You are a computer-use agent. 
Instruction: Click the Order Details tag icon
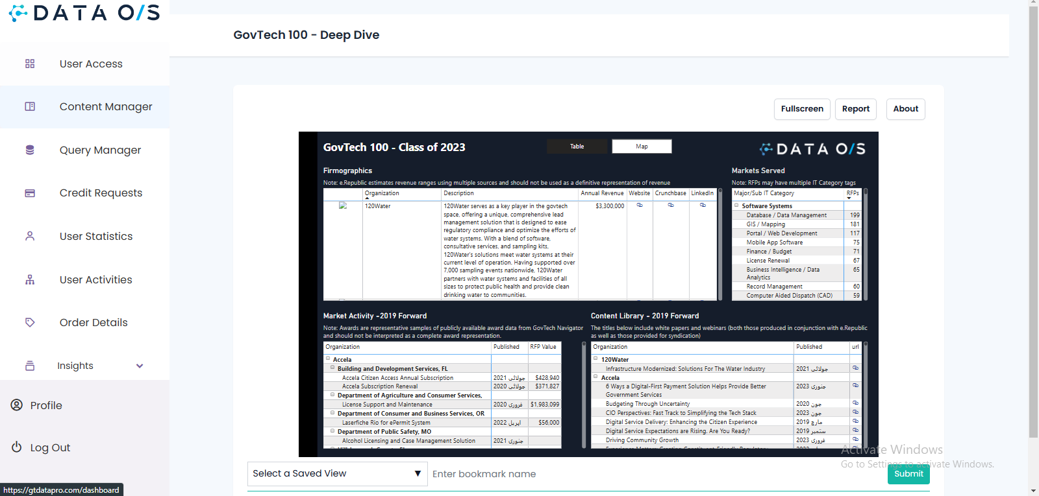coord(30,322)
